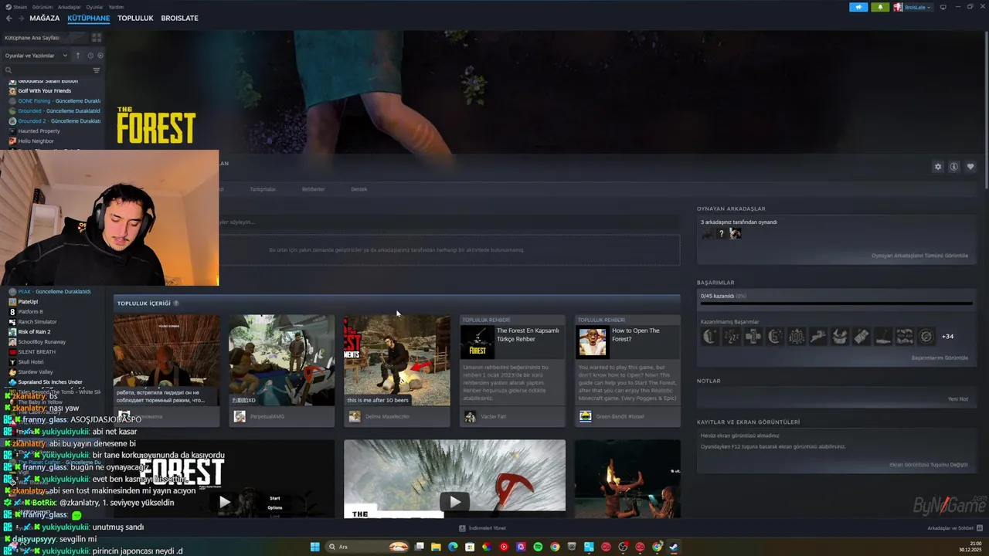Screen dimensions: 989x556
Task: Open the TOPLULUK tab
Action: click(x=135, y=18)
